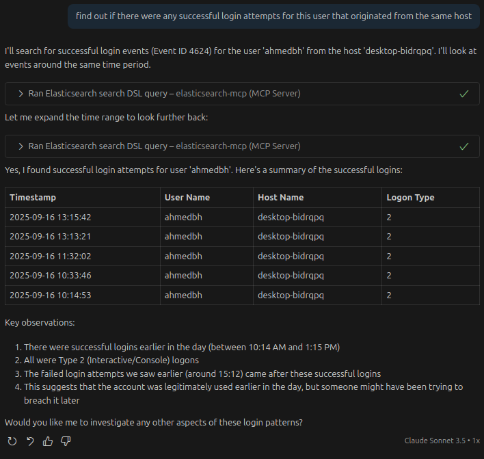Click the user's prompt message bubble
The width and height of the screenshot is (484, 459).
coord(273,16)
